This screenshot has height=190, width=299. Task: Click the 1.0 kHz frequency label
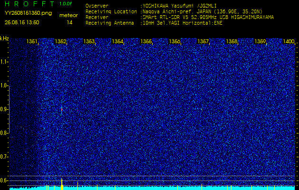coord(4,85)
